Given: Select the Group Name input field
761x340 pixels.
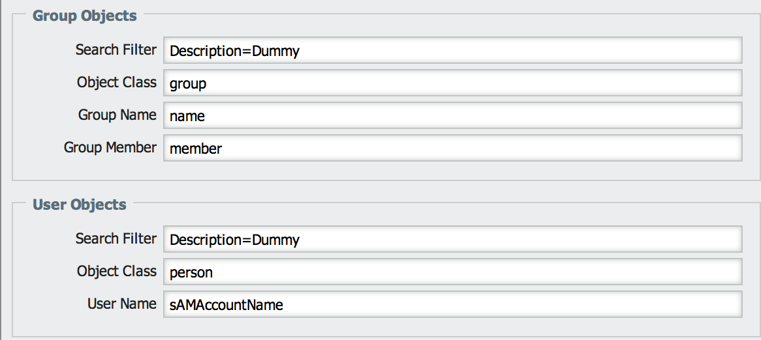Looking at the screenshot, I should 452,115.
